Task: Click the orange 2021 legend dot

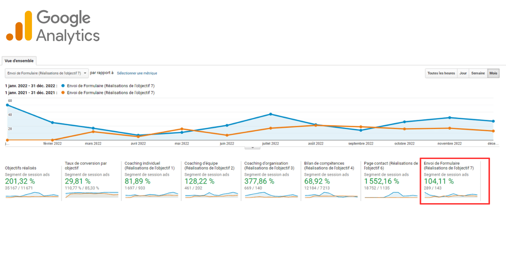Action: 63,93
